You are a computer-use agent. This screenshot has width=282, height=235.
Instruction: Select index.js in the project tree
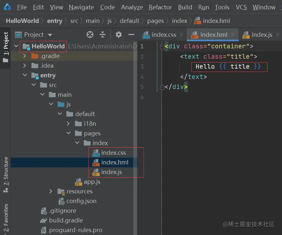tap(107, 172)
